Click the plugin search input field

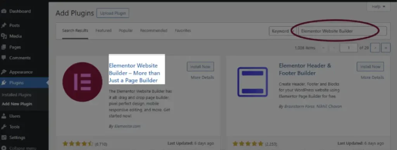[343, 31]
